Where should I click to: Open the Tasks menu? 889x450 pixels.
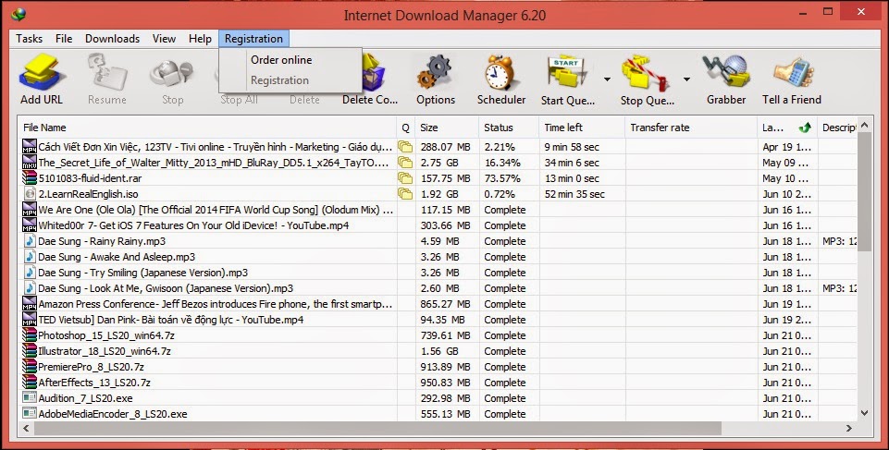[x=29, y=39]
